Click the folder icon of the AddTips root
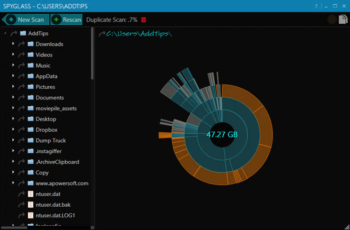This screenshot has width=350, height=230. 23,33
